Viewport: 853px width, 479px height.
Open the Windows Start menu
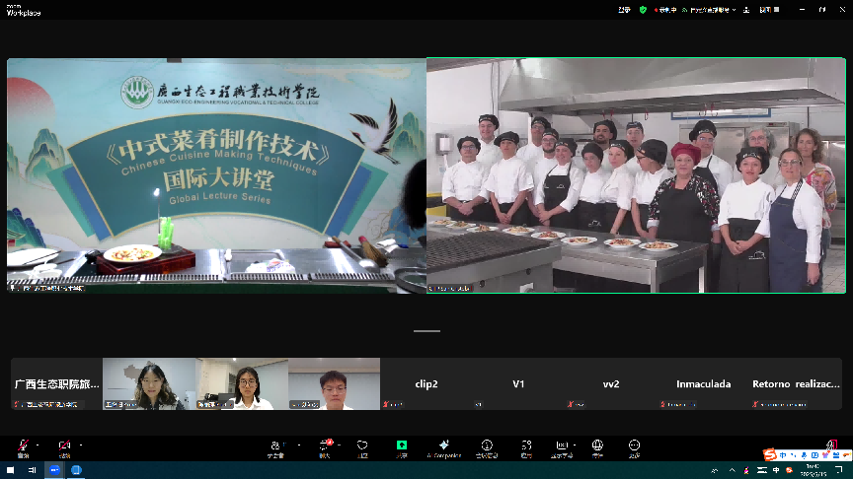click(x=10, y=470)
